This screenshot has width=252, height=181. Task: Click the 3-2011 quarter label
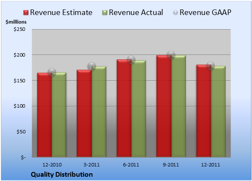point(92,165)
